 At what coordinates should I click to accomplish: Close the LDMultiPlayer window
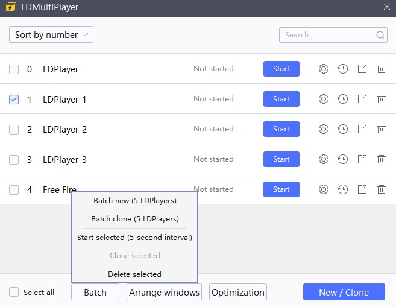pos(387,7)
